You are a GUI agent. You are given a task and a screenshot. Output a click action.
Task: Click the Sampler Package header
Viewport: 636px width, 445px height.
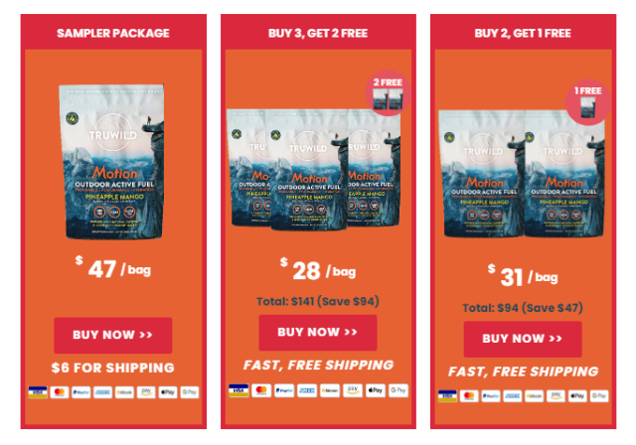(x=113, y=33)
